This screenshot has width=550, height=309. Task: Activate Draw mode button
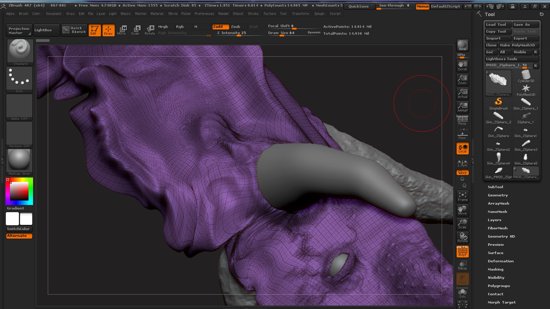(x=108, y=30)
